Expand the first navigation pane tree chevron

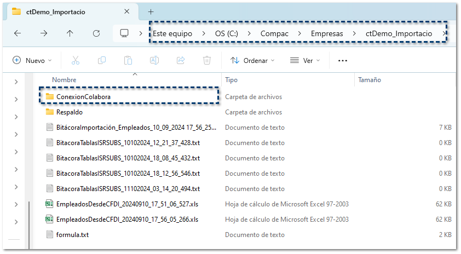pos(16,82)
